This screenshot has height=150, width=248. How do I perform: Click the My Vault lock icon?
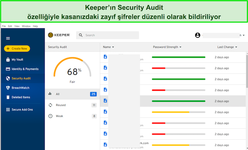tap(8, 60)
